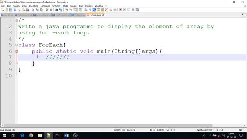Click the Close document toolbar icon

[19, 10]
